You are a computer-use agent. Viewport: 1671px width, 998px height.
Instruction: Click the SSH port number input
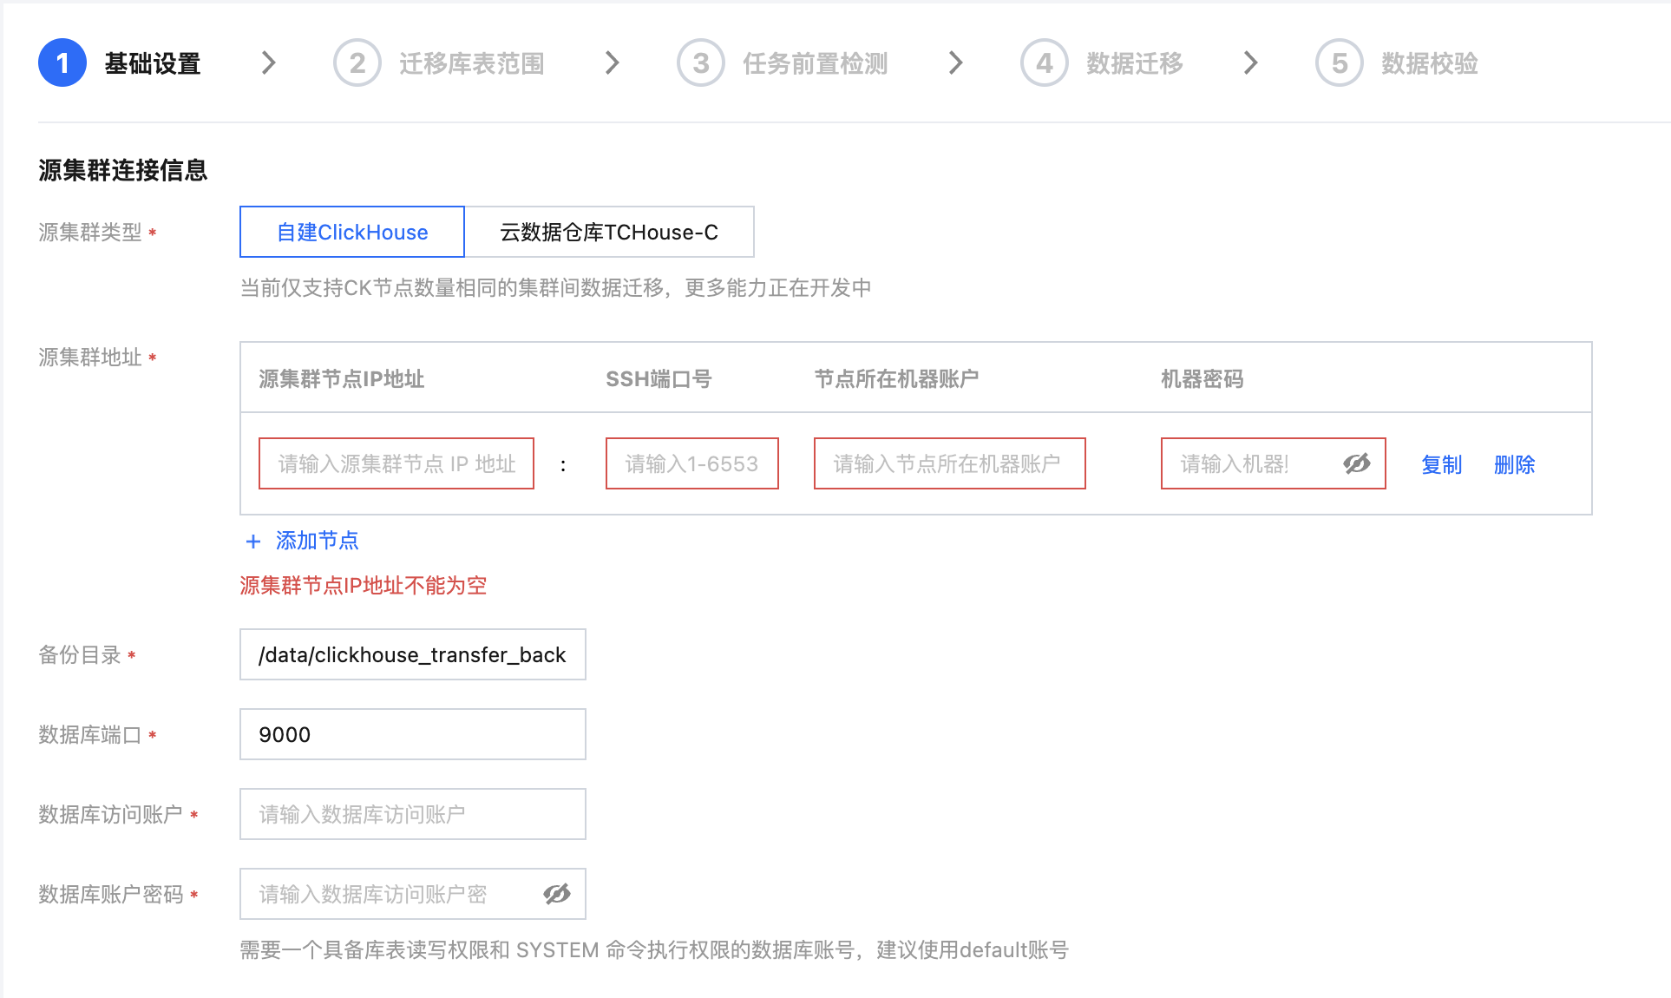click(x=691, y=464)
